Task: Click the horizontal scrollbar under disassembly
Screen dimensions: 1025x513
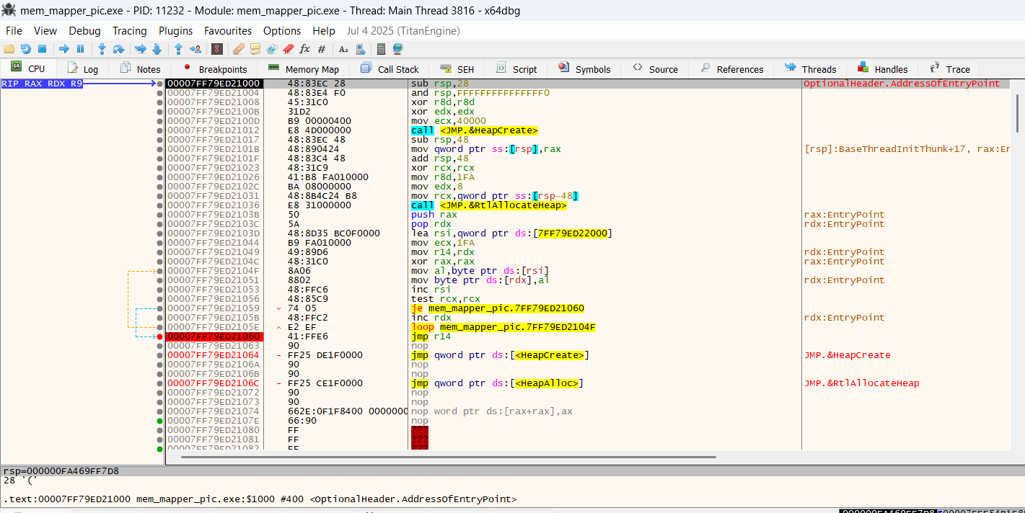Action: point(447,457)
